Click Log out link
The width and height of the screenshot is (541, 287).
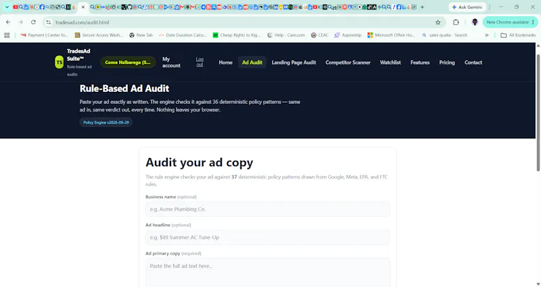(199, 62)
